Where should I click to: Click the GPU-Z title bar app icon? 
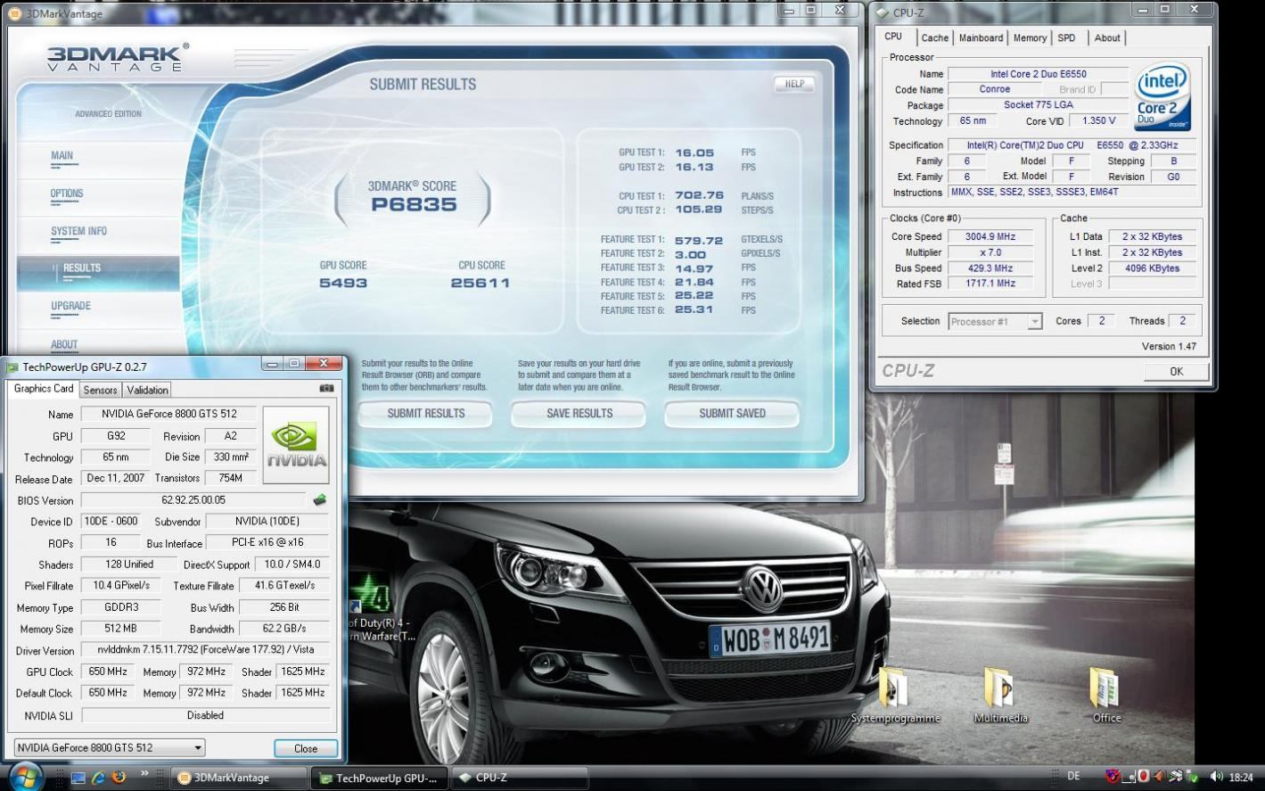(12, 367)
